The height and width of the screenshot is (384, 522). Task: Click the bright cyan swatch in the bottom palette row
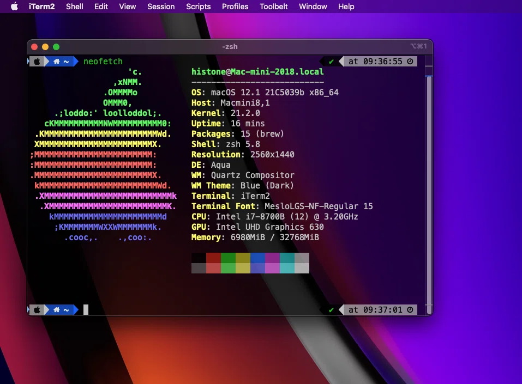pyautogui.click(x=287, y=269)
